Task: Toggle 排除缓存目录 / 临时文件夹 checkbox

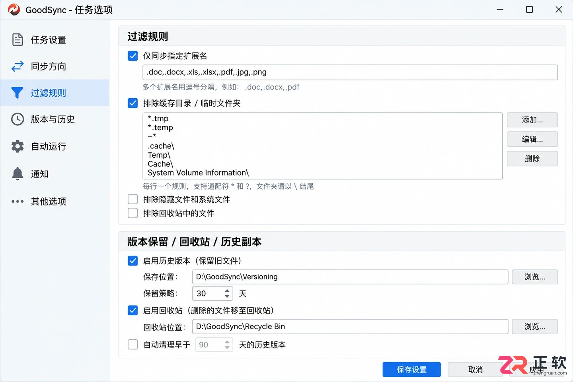Action: (133, 103)
